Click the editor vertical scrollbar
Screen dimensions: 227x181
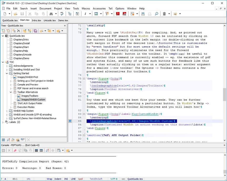click(x=225, y=79)
